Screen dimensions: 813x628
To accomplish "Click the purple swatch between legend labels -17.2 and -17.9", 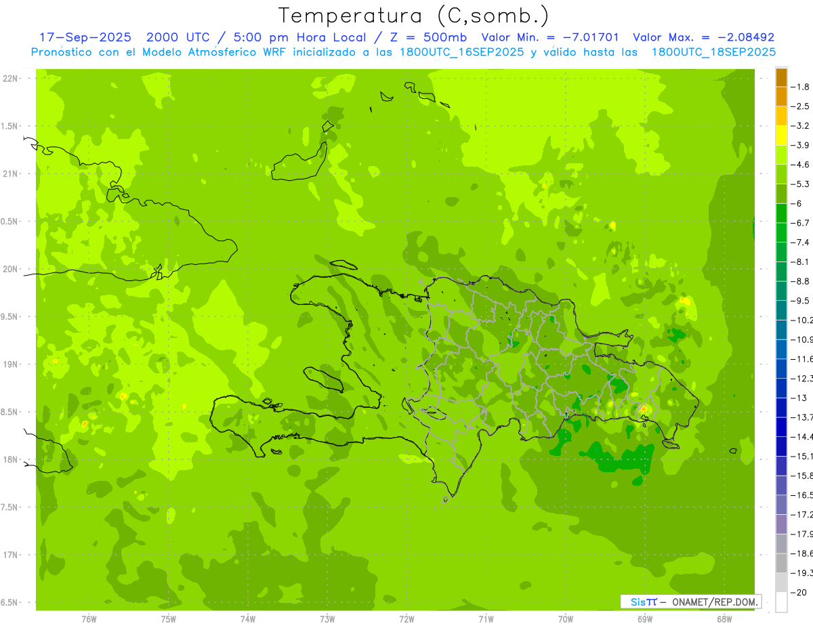I will 781,524.
